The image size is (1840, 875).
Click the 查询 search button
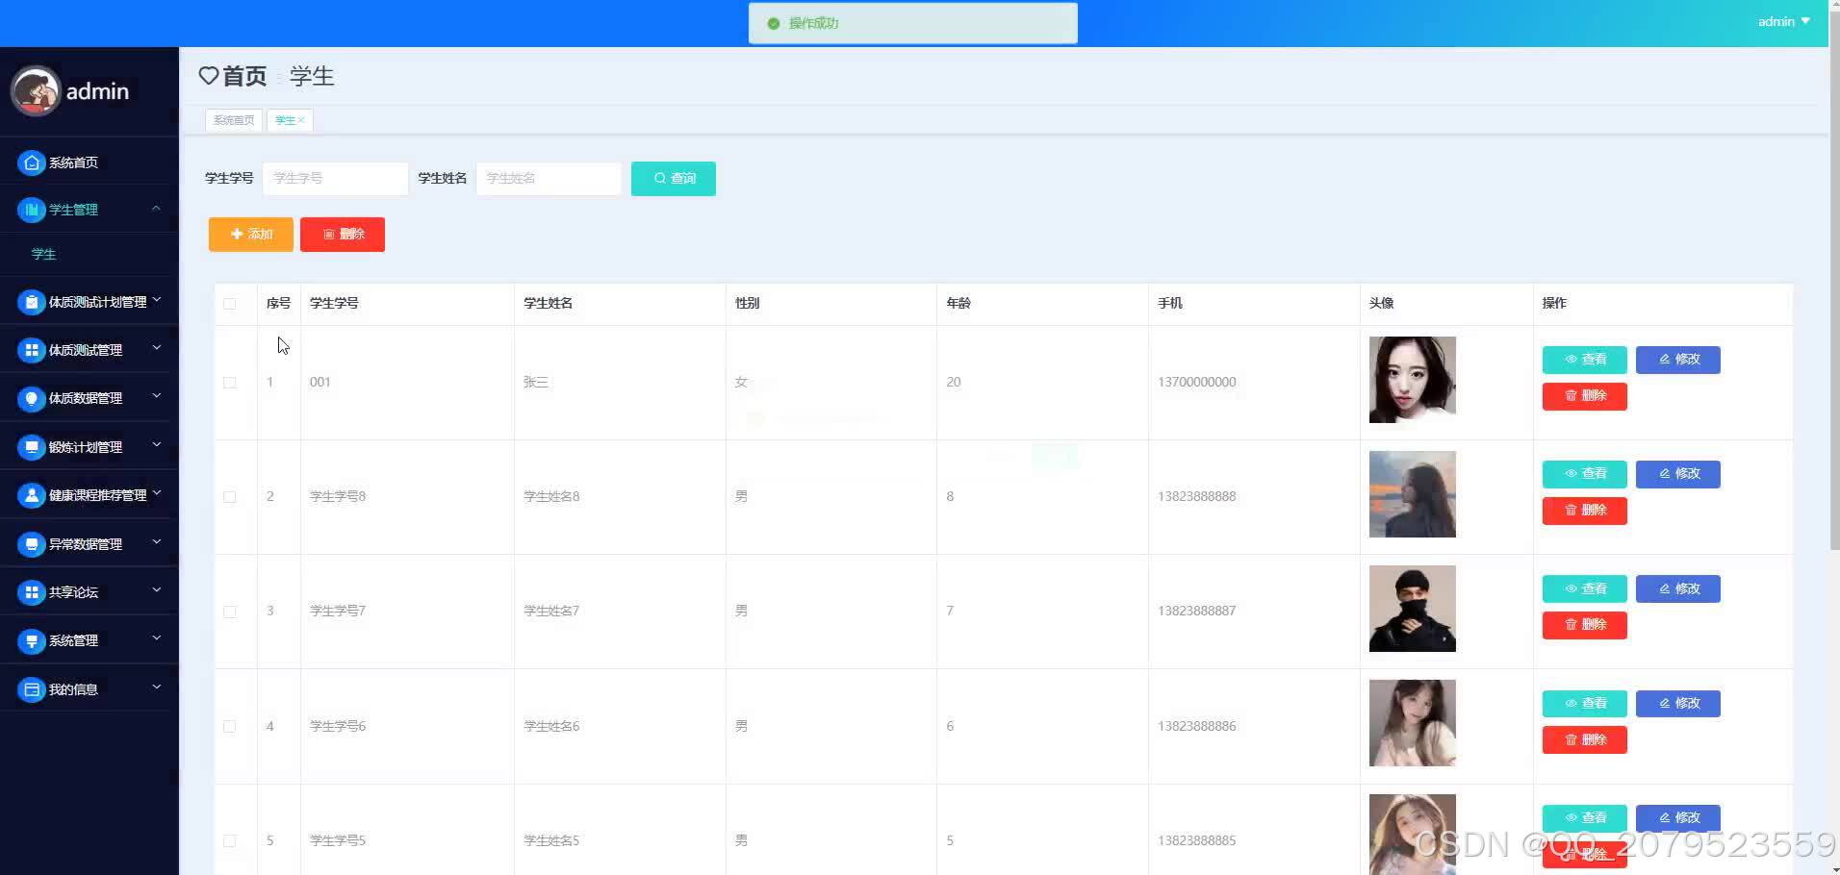674,179
